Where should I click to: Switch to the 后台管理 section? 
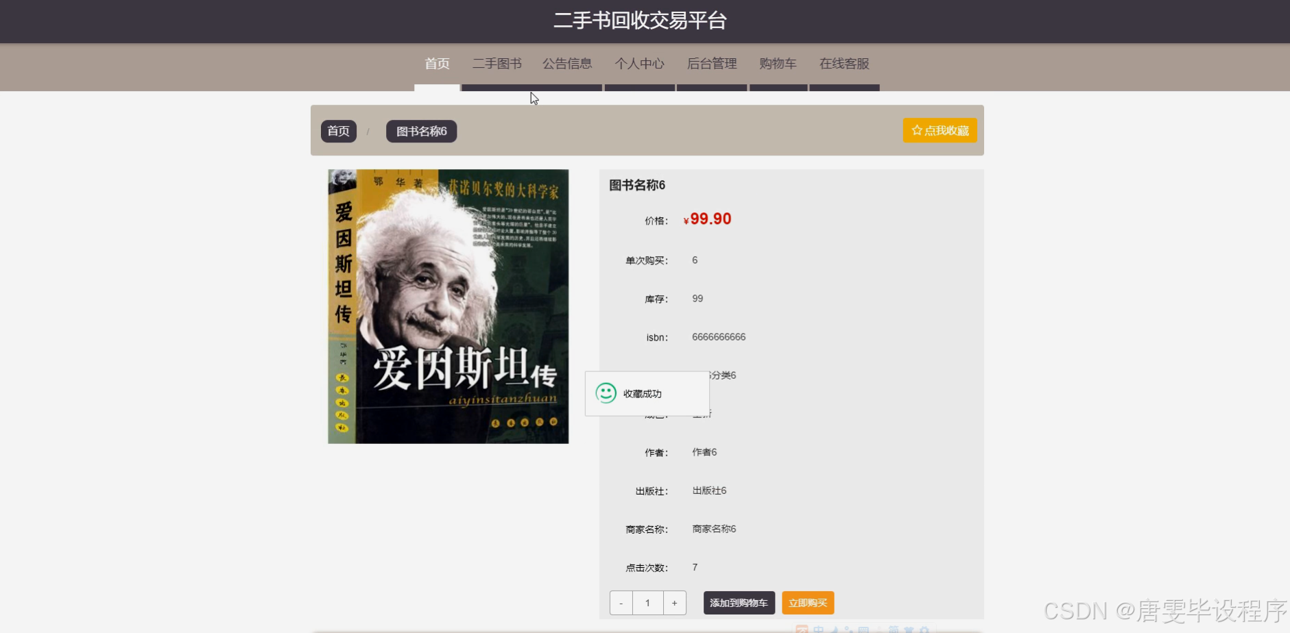tap(712, 64)
